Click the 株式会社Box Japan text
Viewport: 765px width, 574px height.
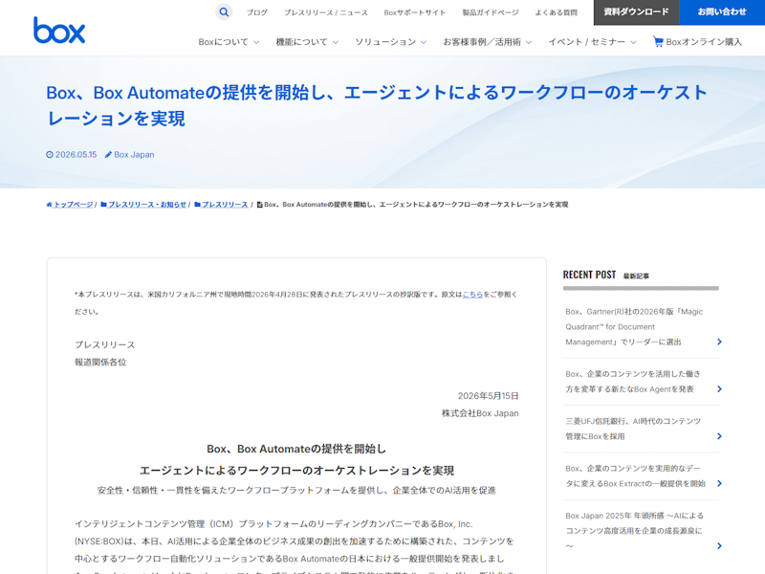pos(480,413)
